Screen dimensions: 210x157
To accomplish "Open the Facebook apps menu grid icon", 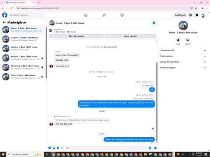I will pyautogui.click(x=191, y=15).
